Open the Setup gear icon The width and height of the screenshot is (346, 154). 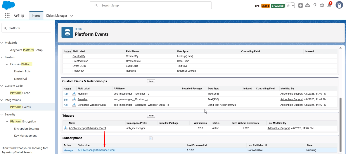(x=322, y=6)
